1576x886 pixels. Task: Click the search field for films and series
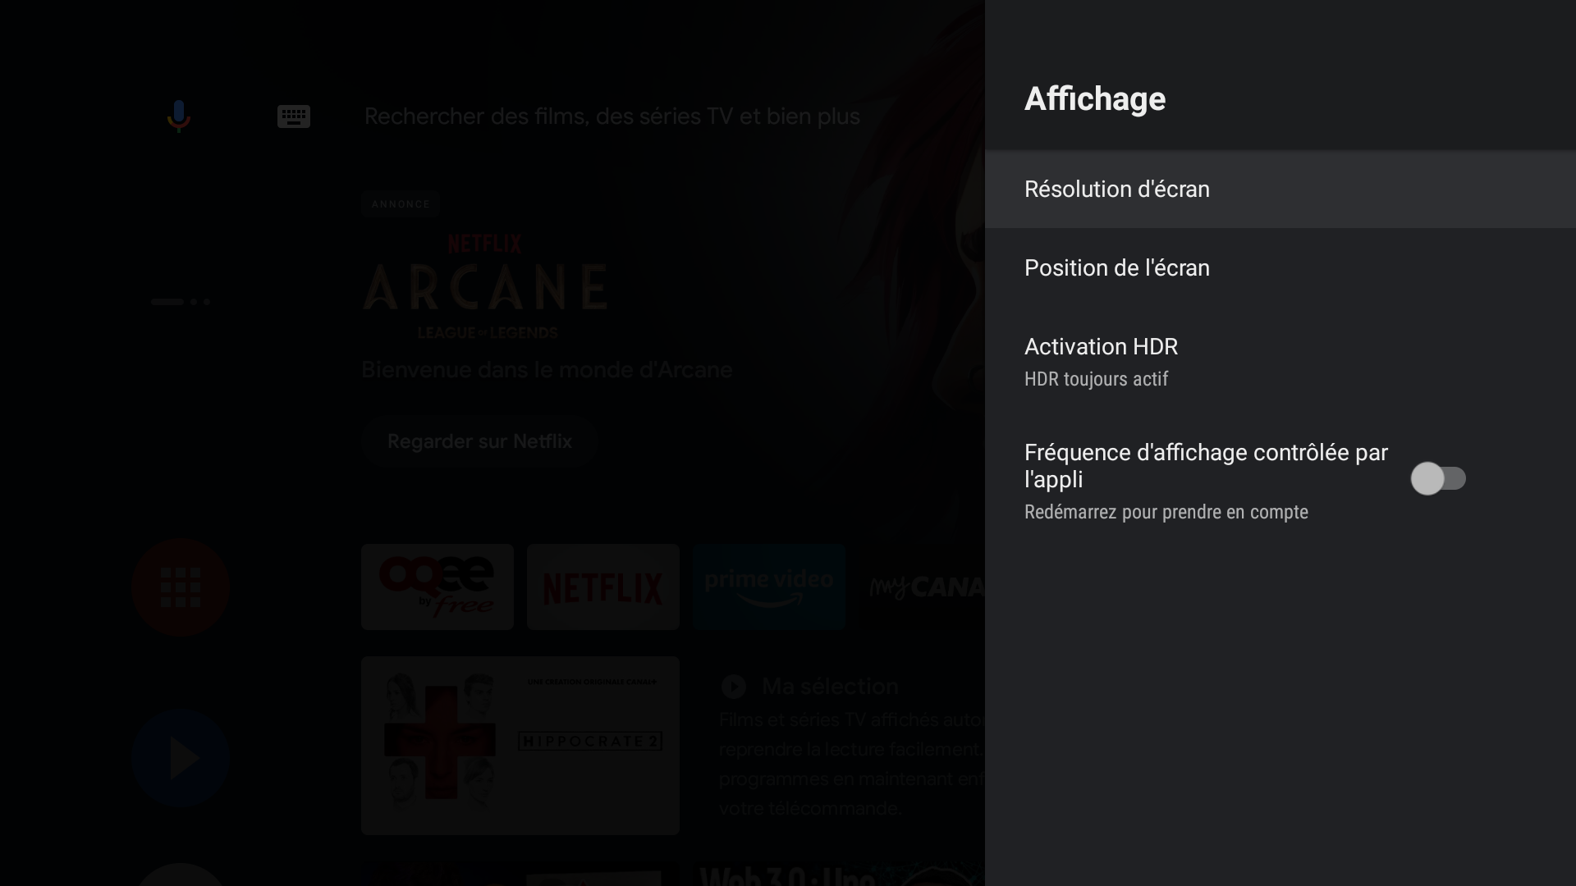pyautogui.click(x=612, y=116)
